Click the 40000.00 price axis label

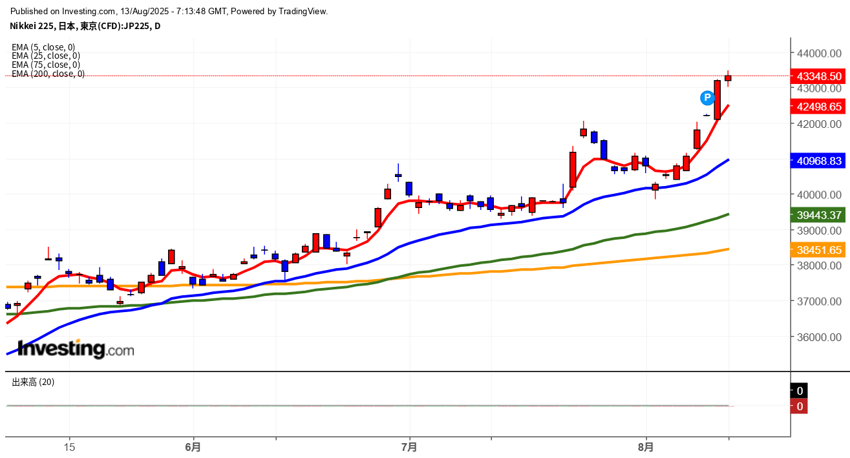coord(819,195)
